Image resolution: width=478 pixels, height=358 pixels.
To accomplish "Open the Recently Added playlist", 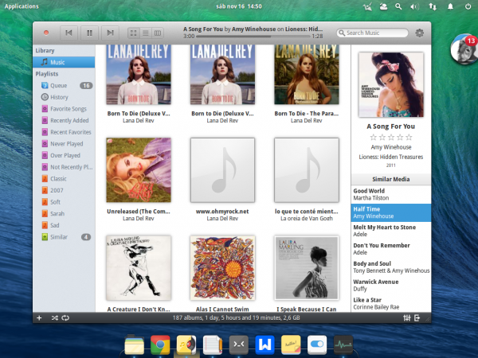I will pyautogui.click(x=64, y=121).
